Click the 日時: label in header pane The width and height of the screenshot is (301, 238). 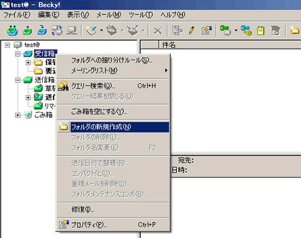click(179, 170)
